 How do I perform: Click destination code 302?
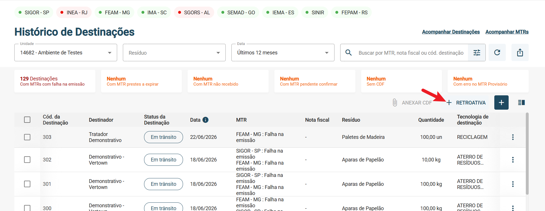47,160
